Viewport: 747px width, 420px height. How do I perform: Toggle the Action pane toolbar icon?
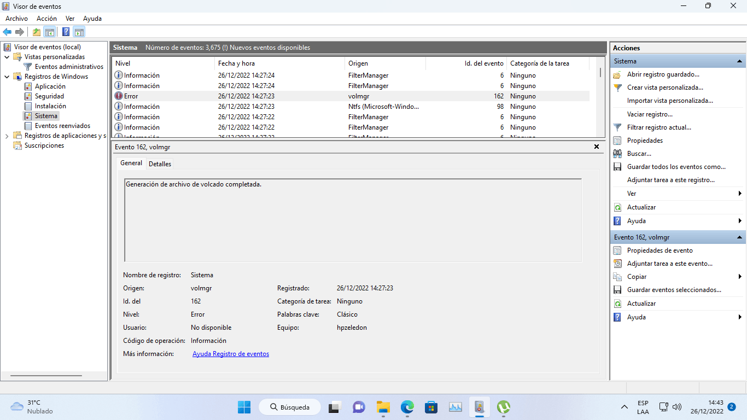pyautogui.click(x=79, y=32)
